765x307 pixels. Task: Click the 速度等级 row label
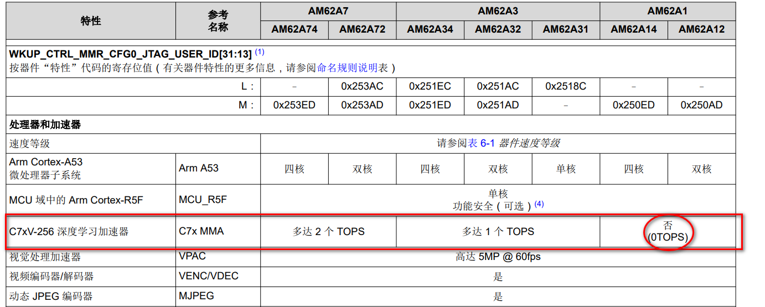pos(29,143)
